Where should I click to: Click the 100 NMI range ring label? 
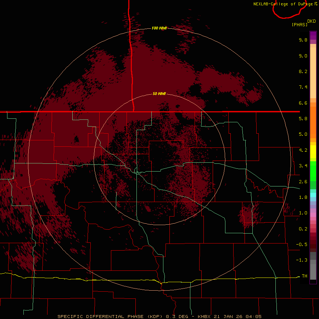(x=159, y=28)
